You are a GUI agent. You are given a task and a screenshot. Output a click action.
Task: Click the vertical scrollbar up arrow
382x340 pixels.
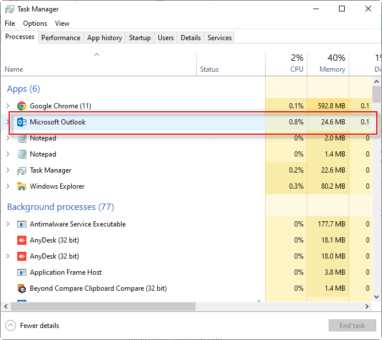[376, 81]
